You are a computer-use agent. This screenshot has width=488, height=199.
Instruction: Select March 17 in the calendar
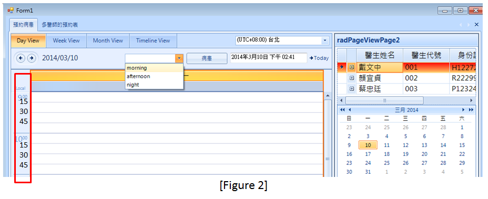368,154
